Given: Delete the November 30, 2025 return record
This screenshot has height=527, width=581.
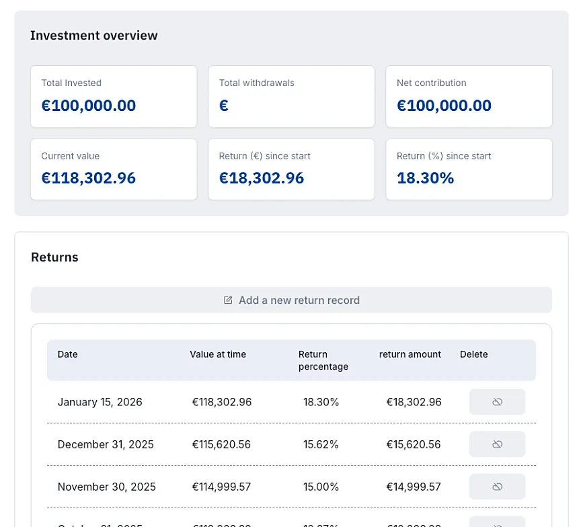Looking at the screenshot, I should [x=497, y=487].
